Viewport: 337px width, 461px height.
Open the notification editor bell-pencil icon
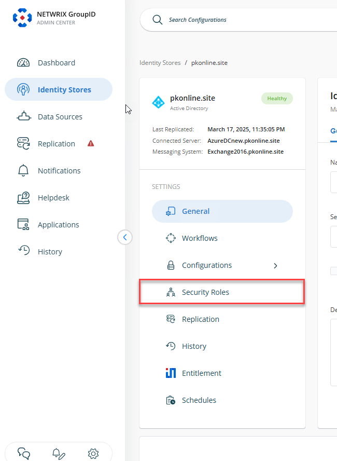[x=59, y=454]
